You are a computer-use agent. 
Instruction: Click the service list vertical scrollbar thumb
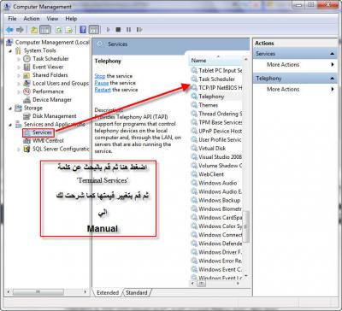[x=246, y=226]
